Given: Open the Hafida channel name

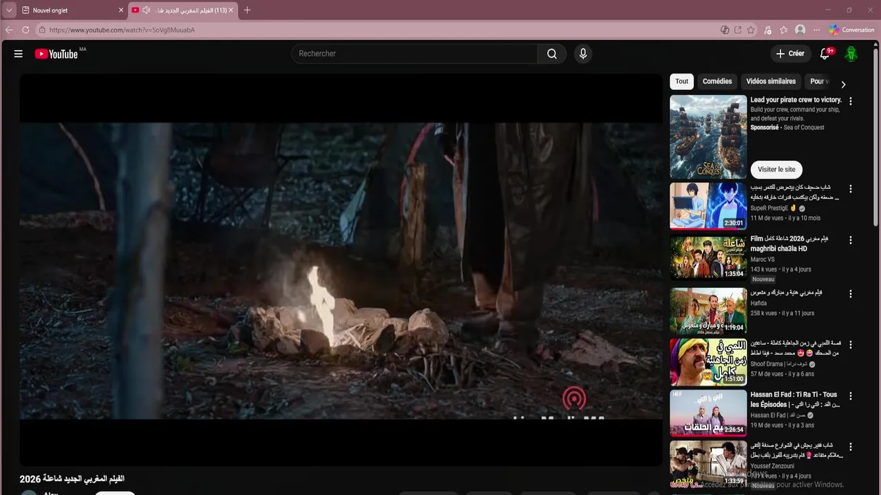Looking at the screenshot, I should (x=758, y=303).
